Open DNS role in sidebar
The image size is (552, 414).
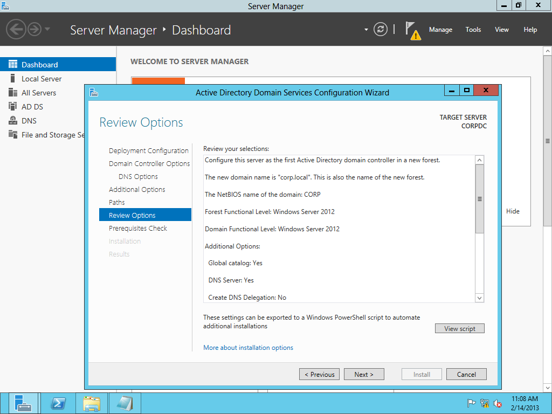click(x=29, y=121)
